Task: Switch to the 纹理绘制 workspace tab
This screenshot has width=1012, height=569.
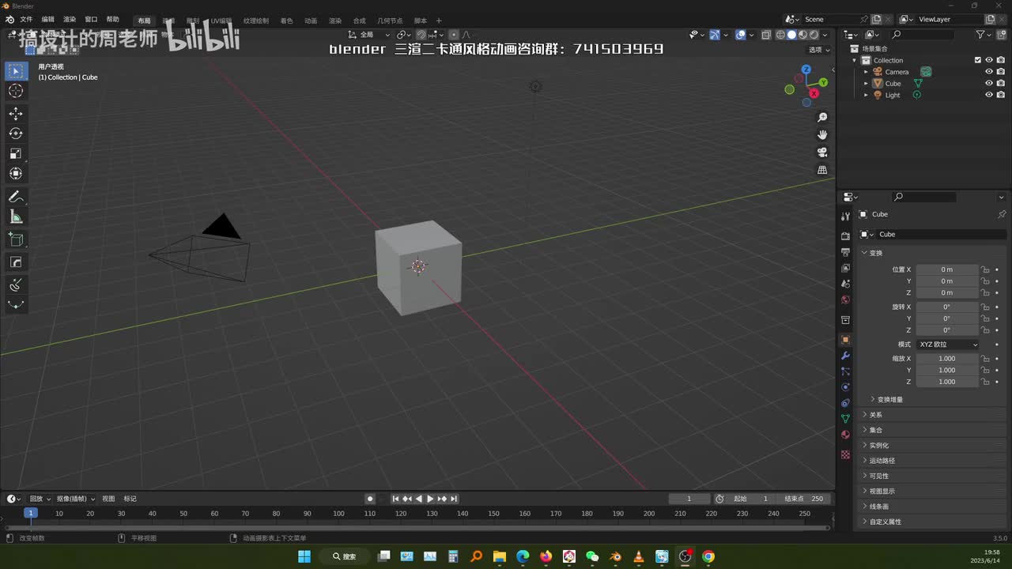Action: coord(256,21)
